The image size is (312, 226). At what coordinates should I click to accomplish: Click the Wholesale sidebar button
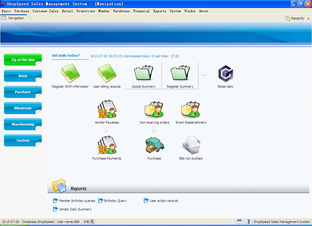(x=23, y=108)
